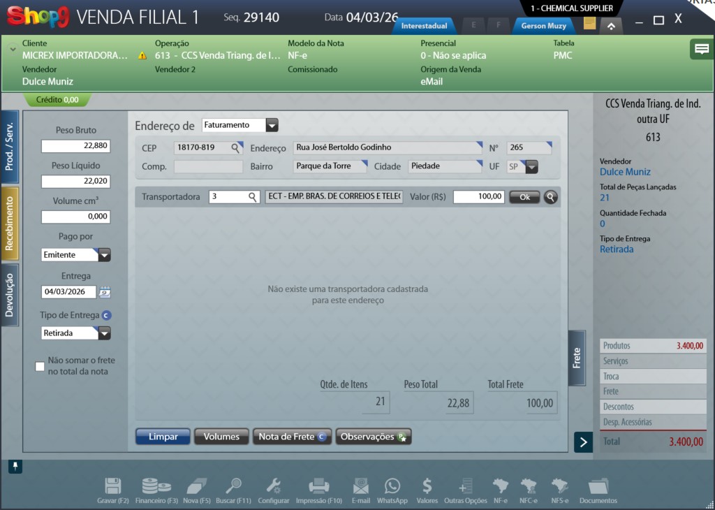Switch to the Prod. / Serv. side tab
Screen dimensions: 715x510
(x=10, y=147)
